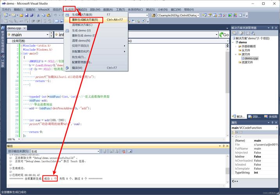Open the 文件(F) menu
The image size is (280, 195).
6,9
